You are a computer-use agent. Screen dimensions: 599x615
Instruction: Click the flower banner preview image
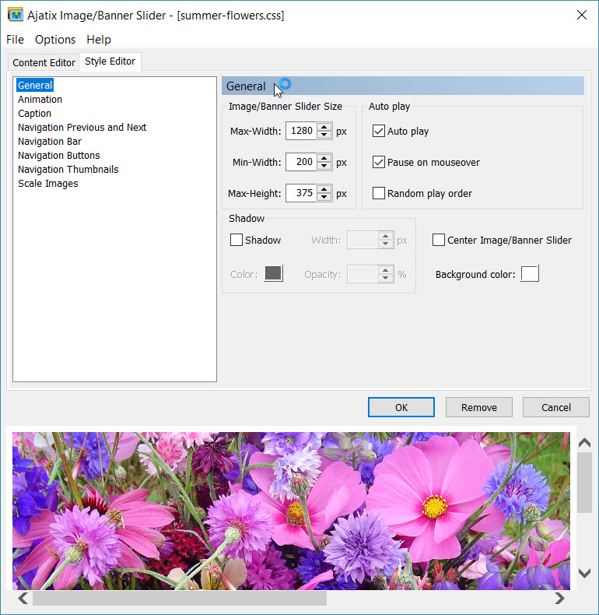(291, 511)
